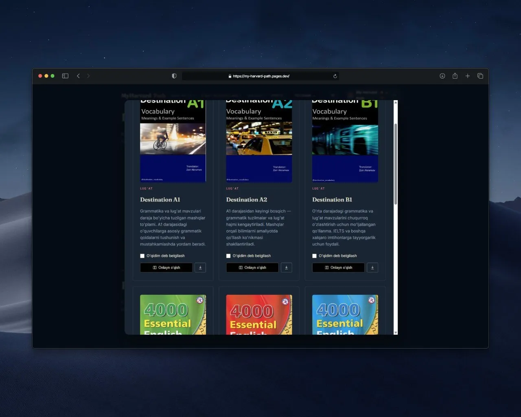Image resolution: width=521 pixels, height=417 pixels.
Task: Click the Destination B1 description paragraph
Action: [x=345, y=228]
